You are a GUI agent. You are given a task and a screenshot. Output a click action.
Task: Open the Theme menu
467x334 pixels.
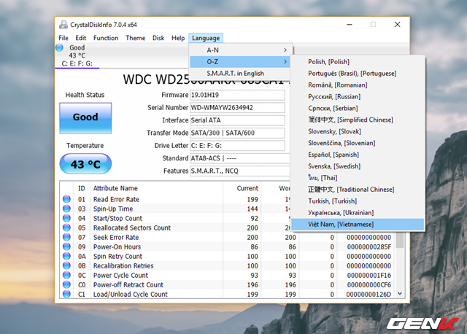pyautogui.click(x=136, y=38)
